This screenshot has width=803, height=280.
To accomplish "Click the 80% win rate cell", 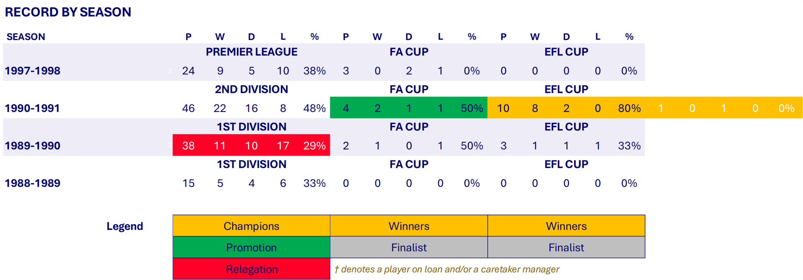I will pos(629,108).
